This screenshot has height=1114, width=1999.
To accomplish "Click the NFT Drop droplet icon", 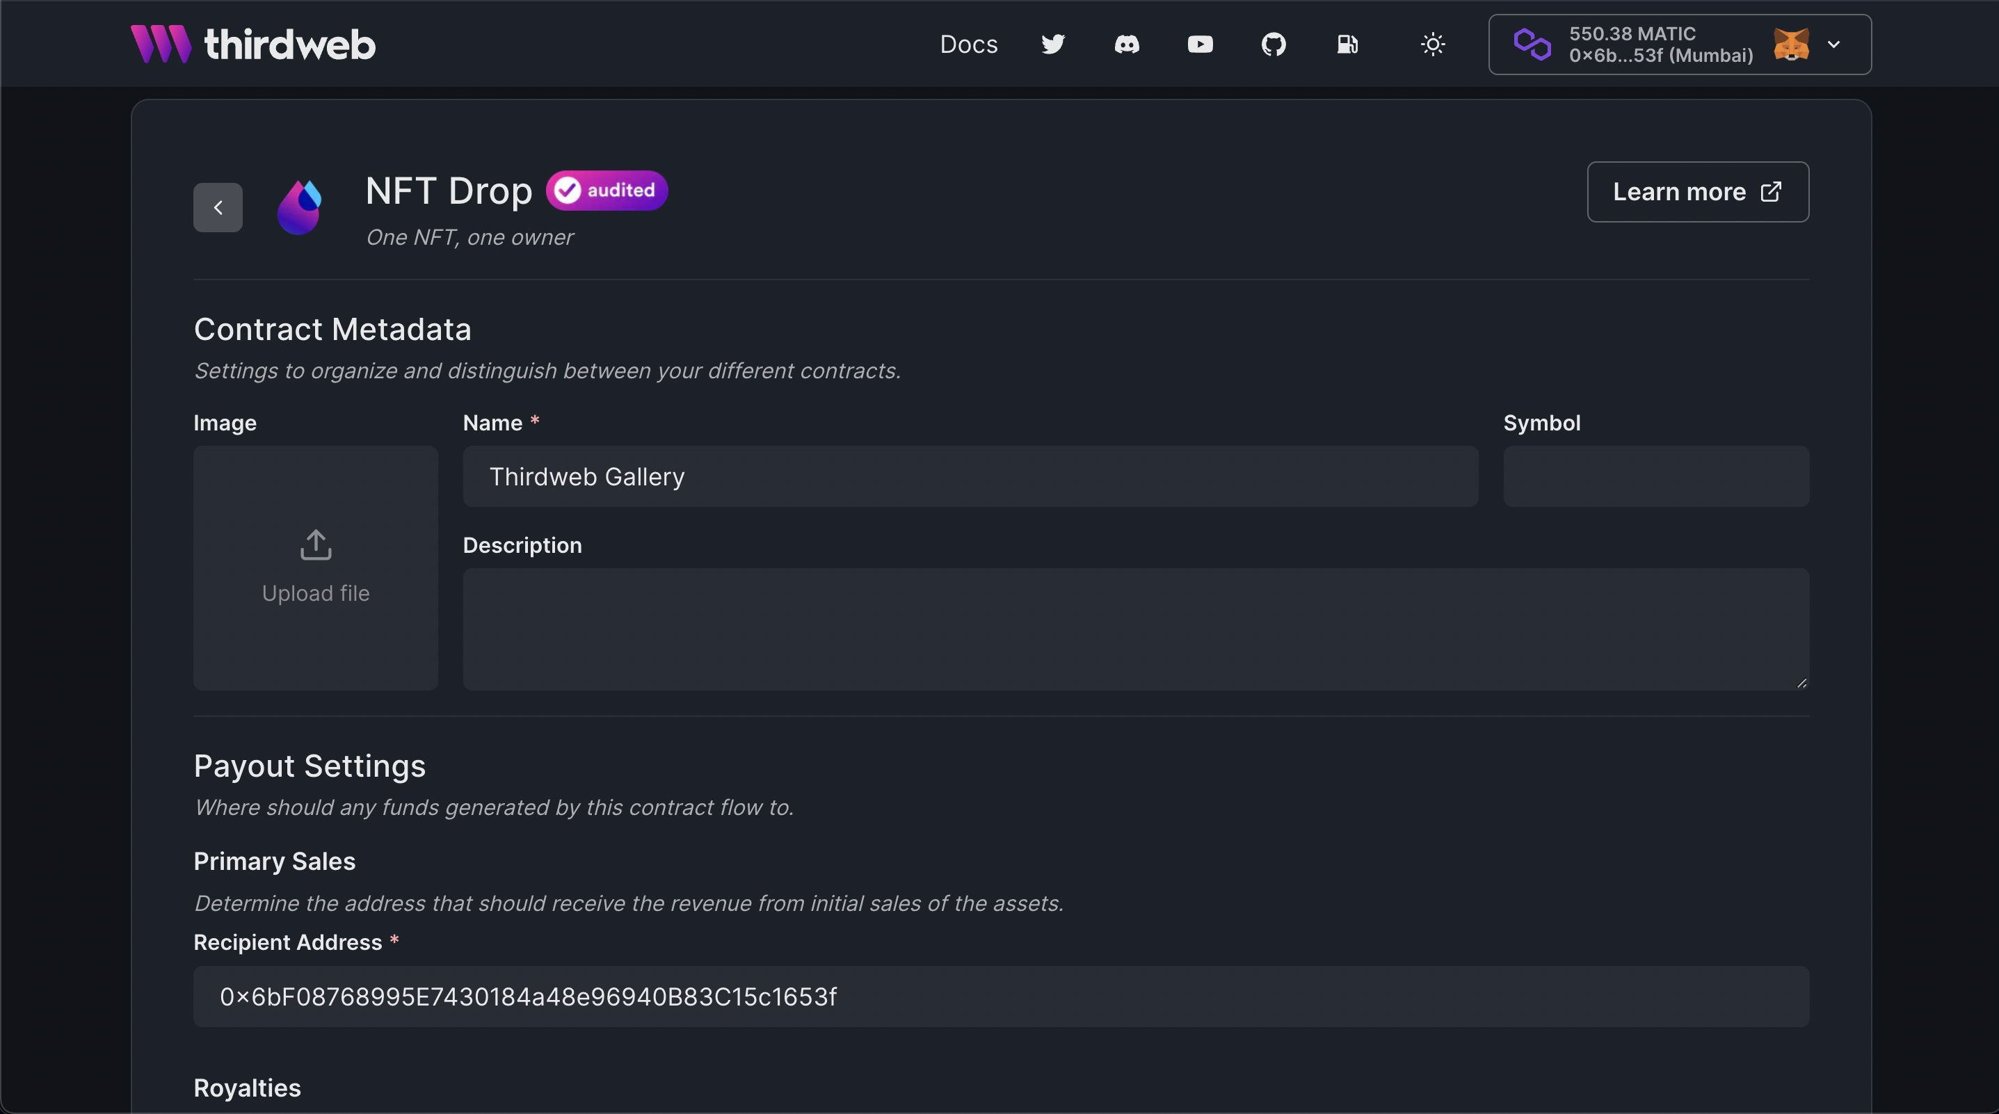I will pyautogui.click(x=300, y=207).
